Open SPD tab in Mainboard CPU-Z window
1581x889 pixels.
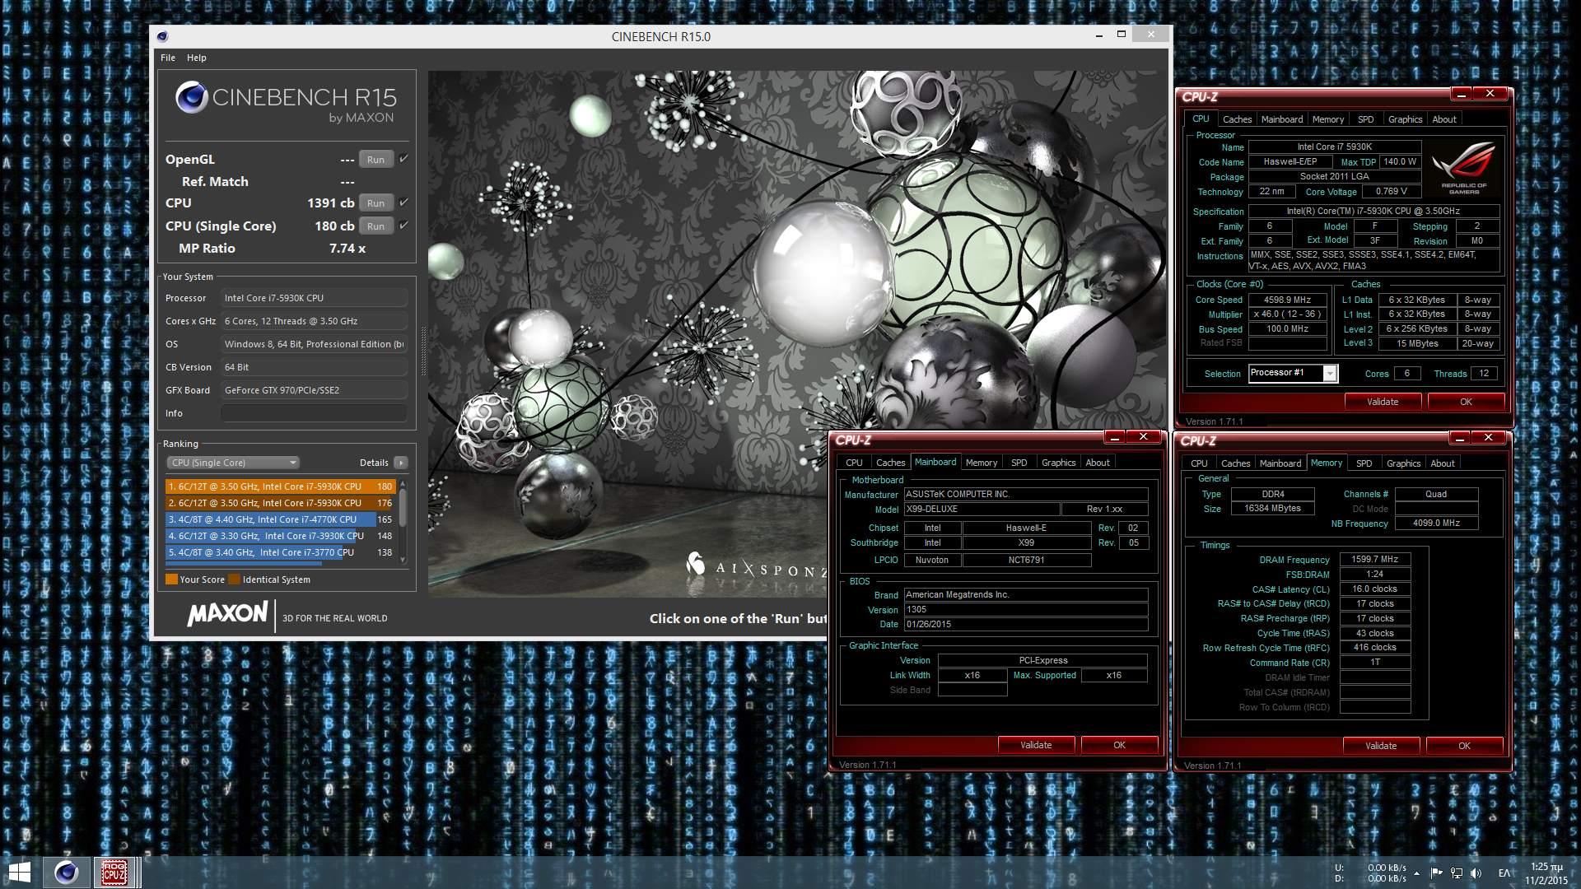click(1019, 463)
